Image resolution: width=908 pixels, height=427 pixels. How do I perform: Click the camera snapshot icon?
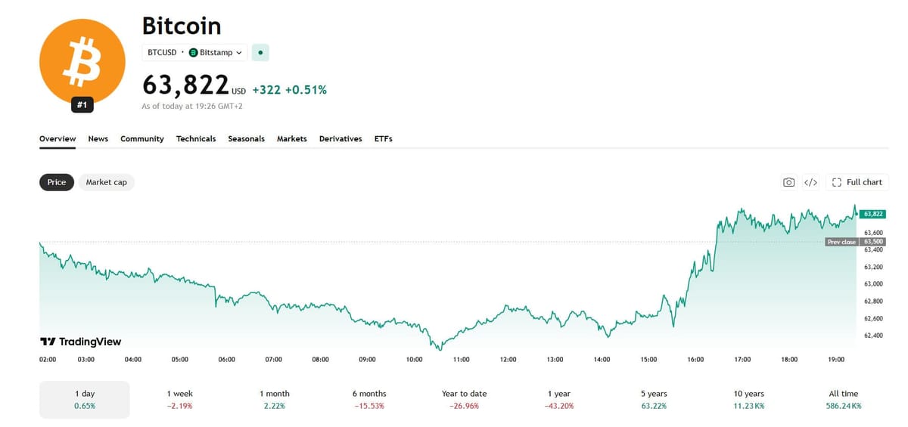coord(788,182)
